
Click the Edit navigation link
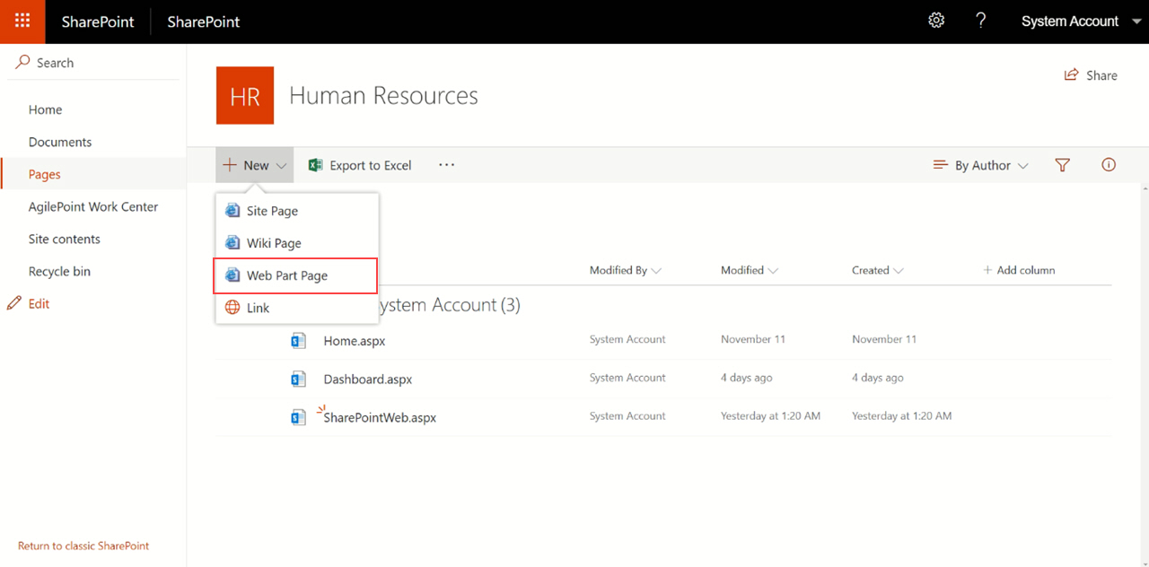39,303
